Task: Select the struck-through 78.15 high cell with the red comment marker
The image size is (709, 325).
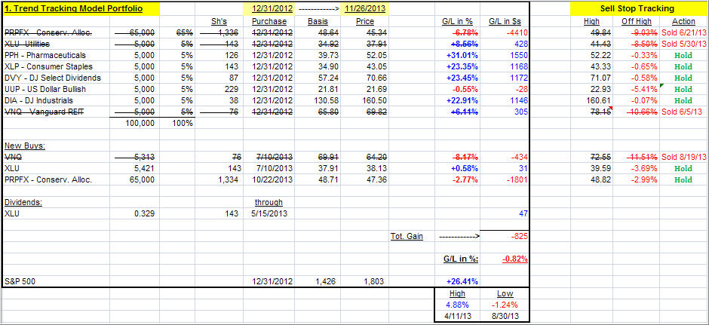Action: pos(592,112)
